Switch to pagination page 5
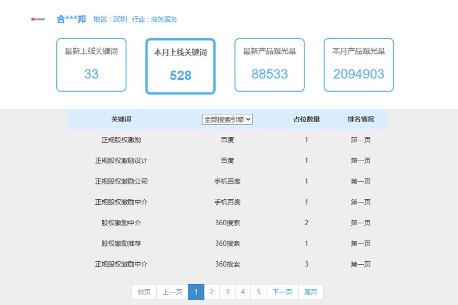Image resolution: width=458 pixels, height=305 pixels. point(259,292)
